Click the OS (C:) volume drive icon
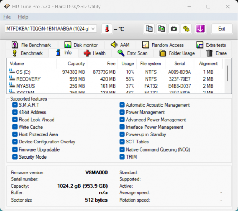Image resolution: width=238 pixels, height=211 pixels. 12,71
